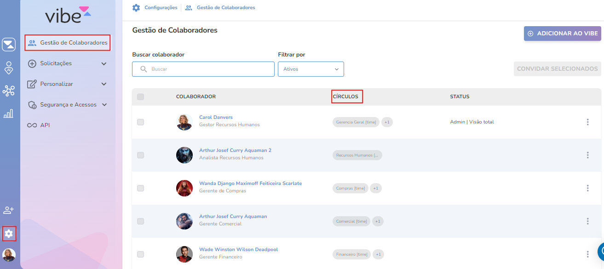Click Wade Winston Wilson Deadpool avatar photo
604x269 pixels.
[184, 254]
